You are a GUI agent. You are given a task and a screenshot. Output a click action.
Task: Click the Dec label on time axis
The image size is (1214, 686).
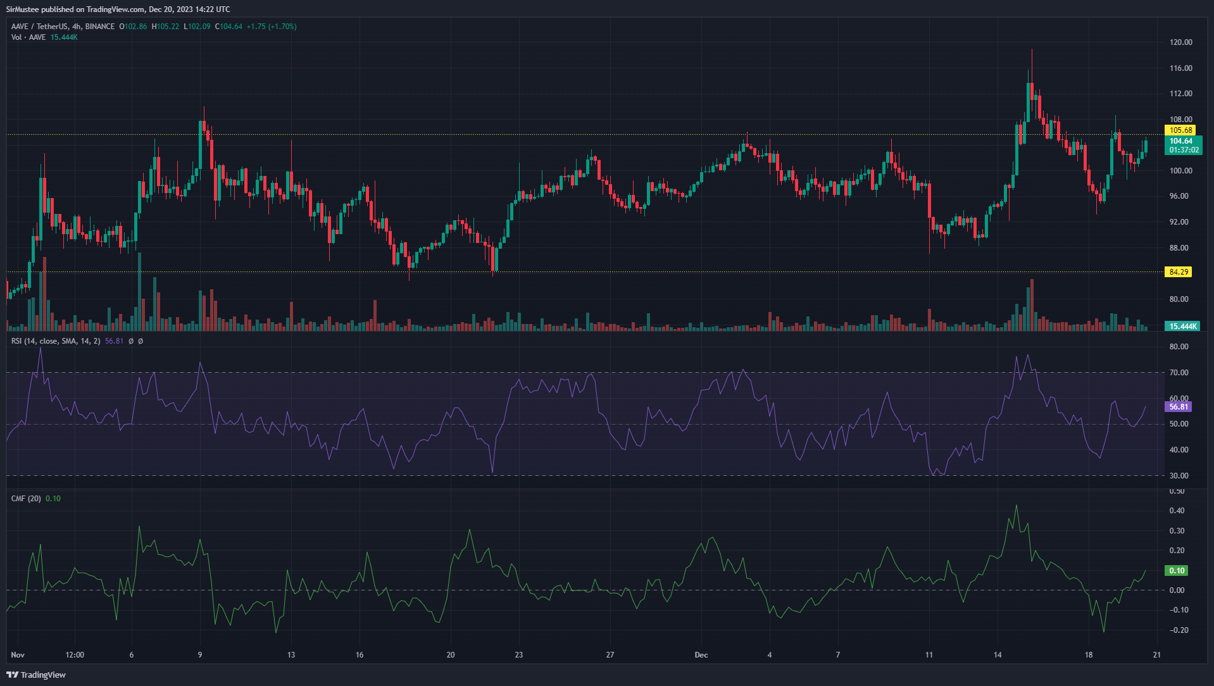(x=701, y=655)
